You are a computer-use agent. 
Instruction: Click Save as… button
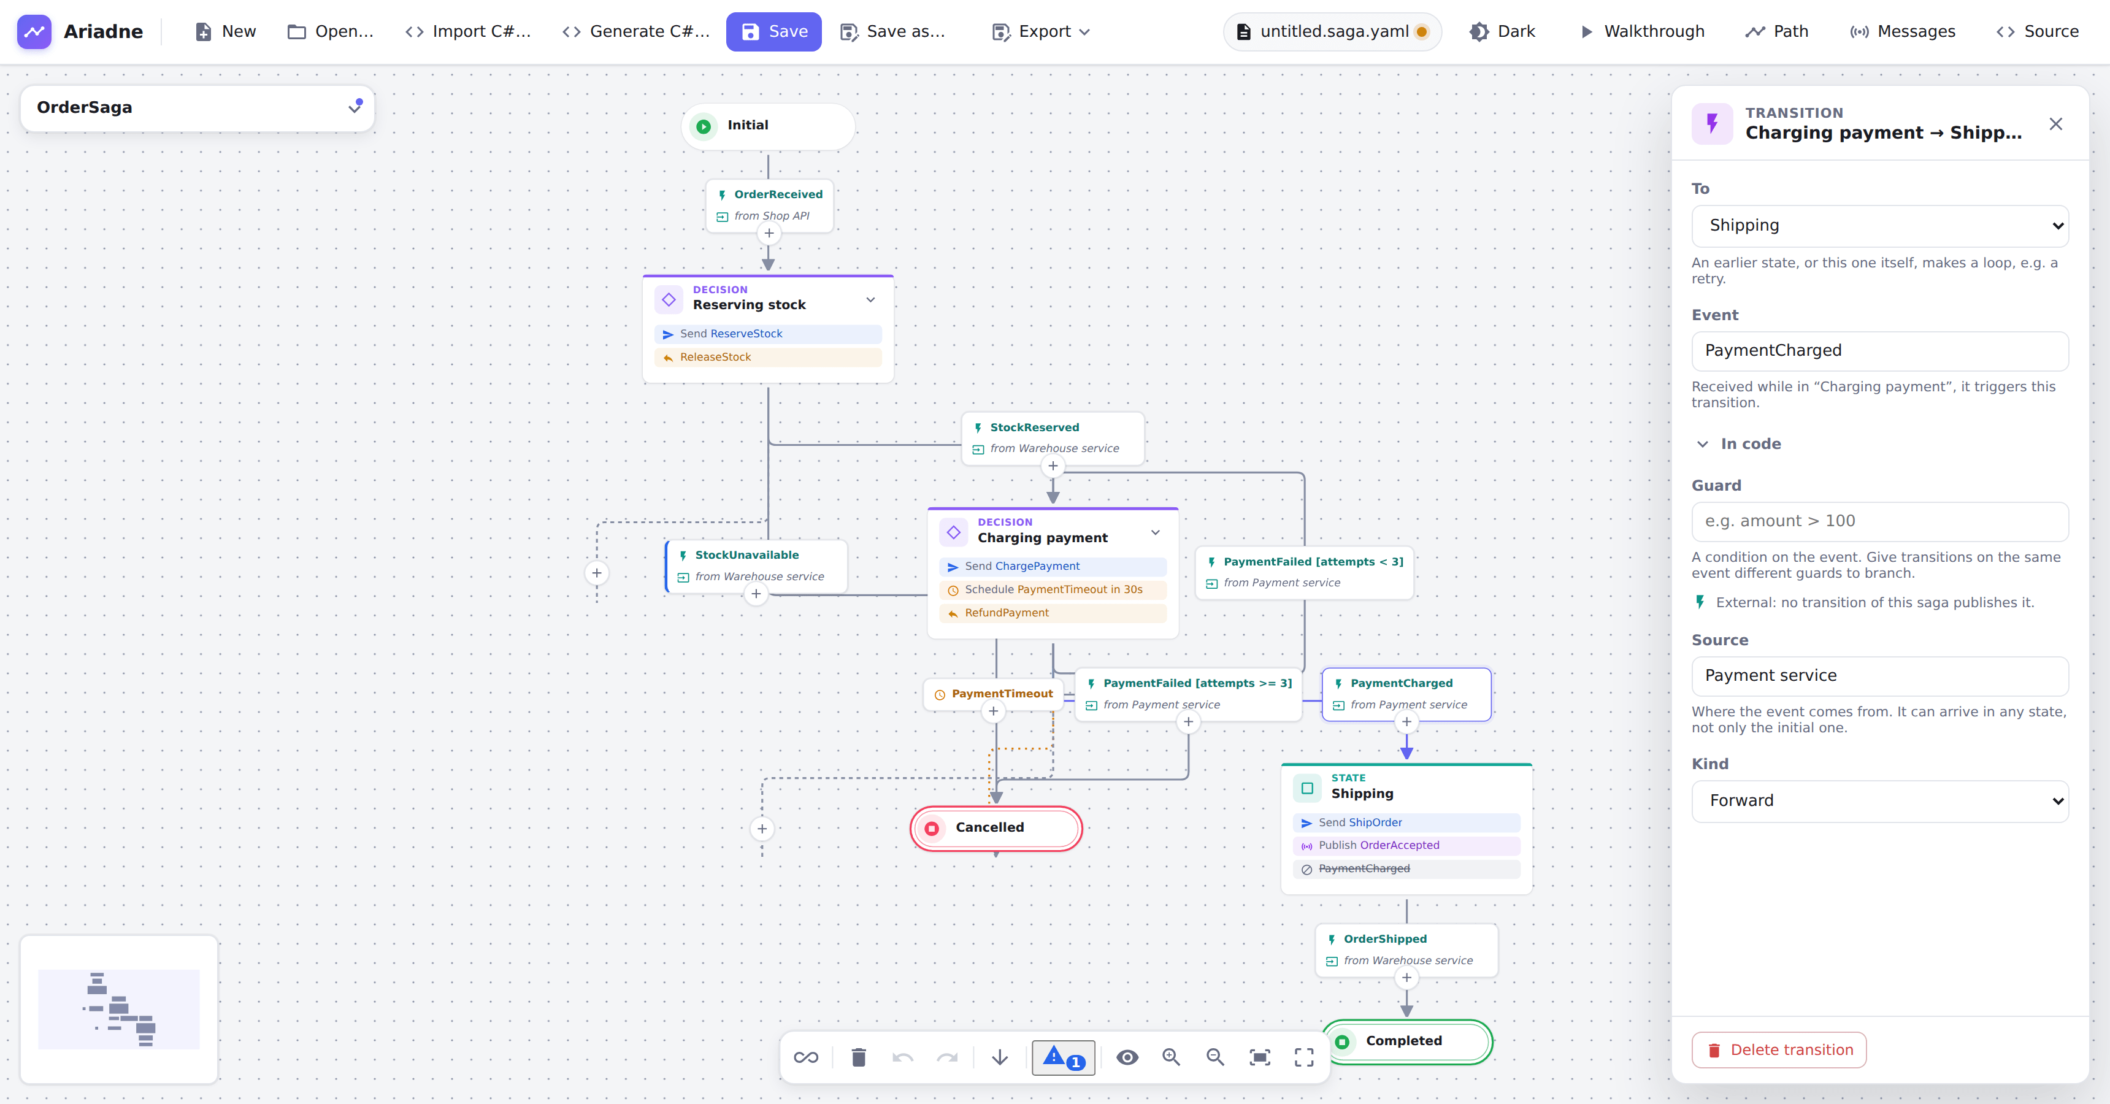pos(893,31)
